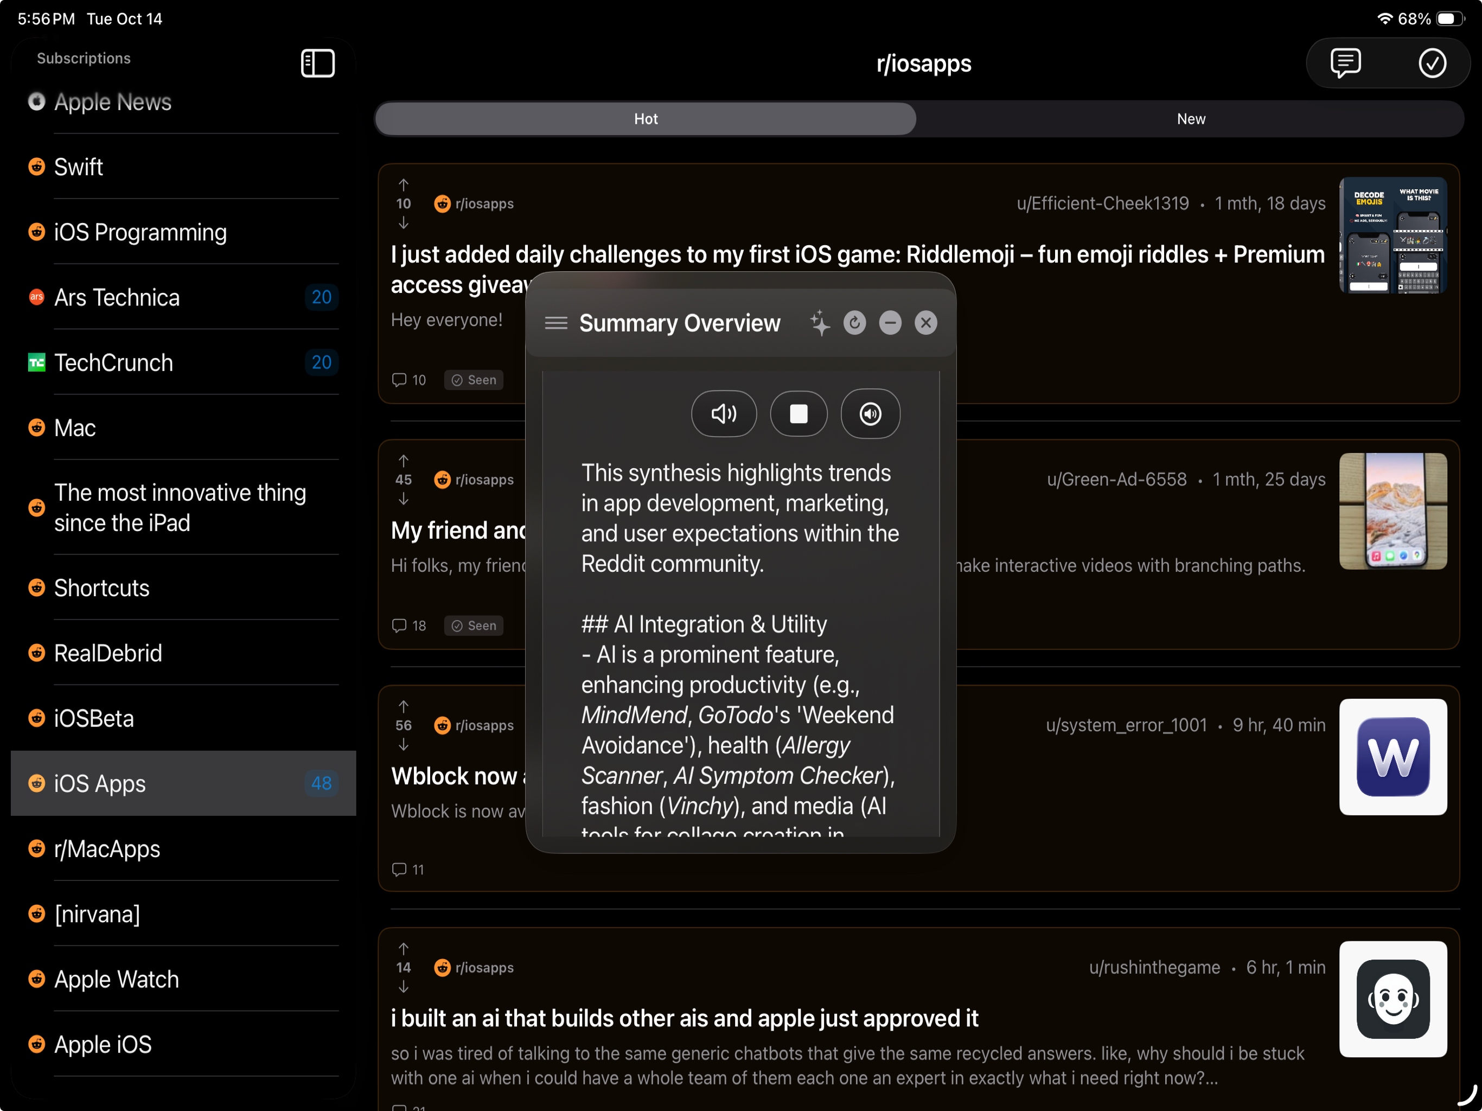Viewport: 1482px width, 1111px height.
Task: Open r/iosapps link on u/rushinthegame's post
Action: click(474, 968)
